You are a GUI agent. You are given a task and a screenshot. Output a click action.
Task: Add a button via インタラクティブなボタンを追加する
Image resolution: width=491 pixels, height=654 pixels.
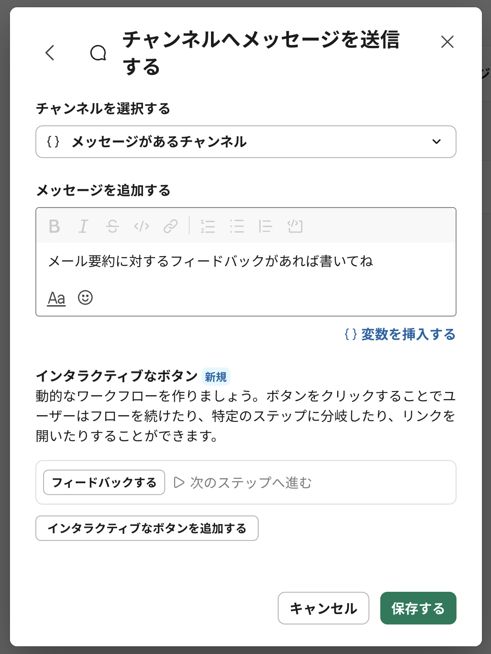pyautogui.click(x=147, y=528)
